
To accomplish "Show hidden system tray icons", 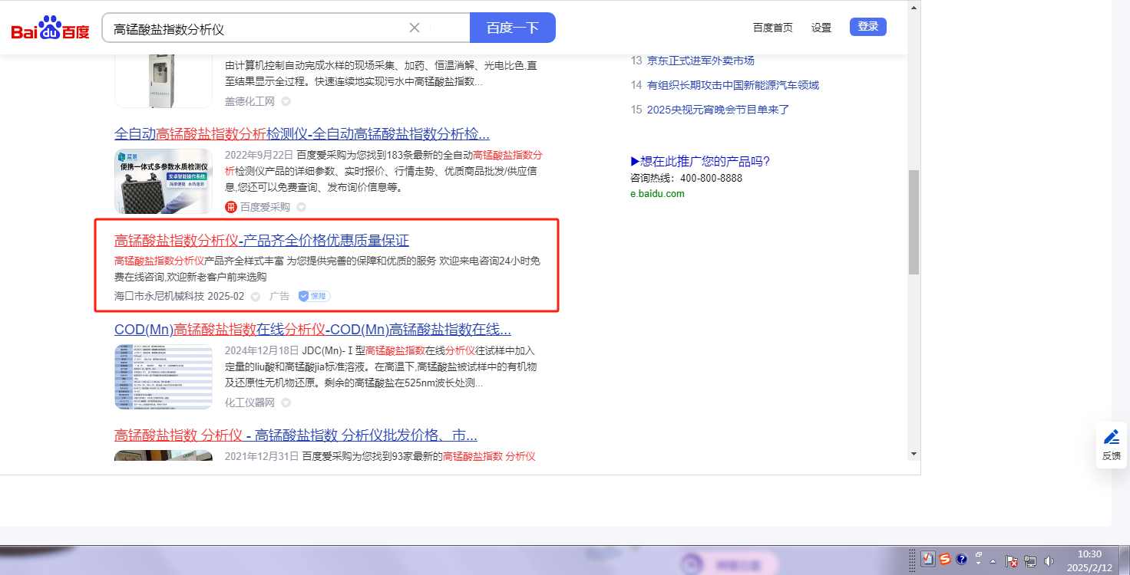I will point(993,561).
